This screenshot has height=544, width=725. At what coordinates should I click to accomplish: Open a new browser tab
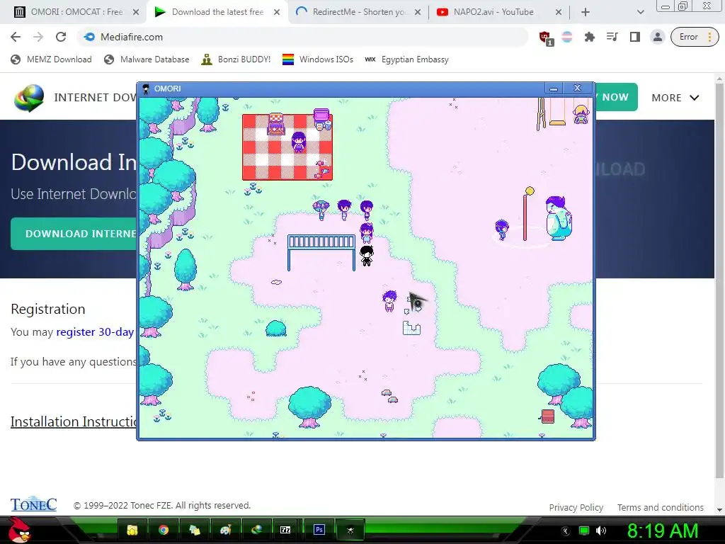click(x=586, y=13)
